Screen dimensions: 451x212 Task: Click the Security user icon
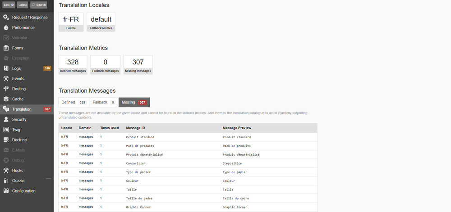click(6, 120)
